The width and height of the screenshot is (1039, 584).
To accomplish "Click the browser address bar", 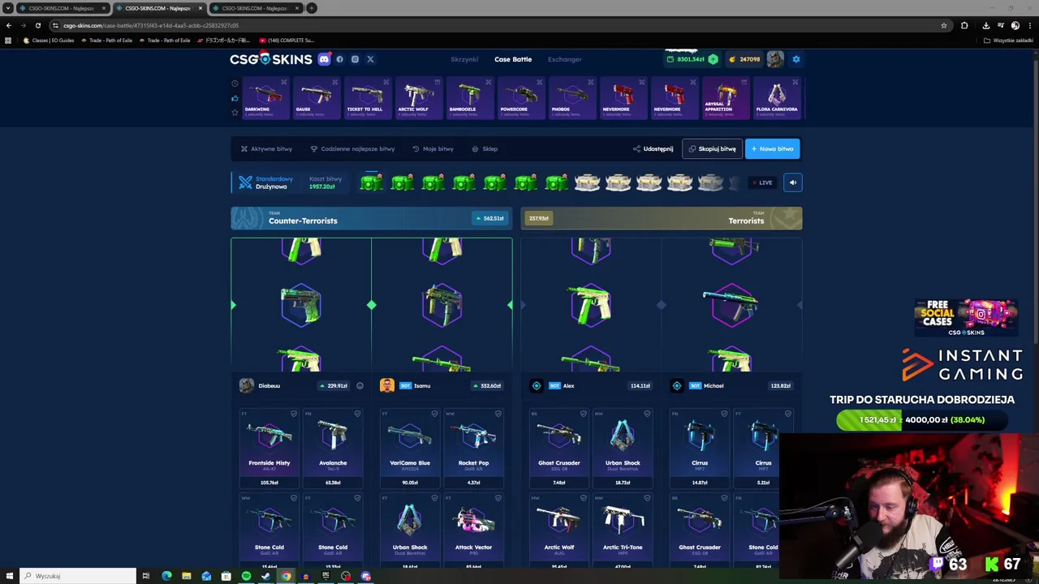I will [x=495, y=25].
